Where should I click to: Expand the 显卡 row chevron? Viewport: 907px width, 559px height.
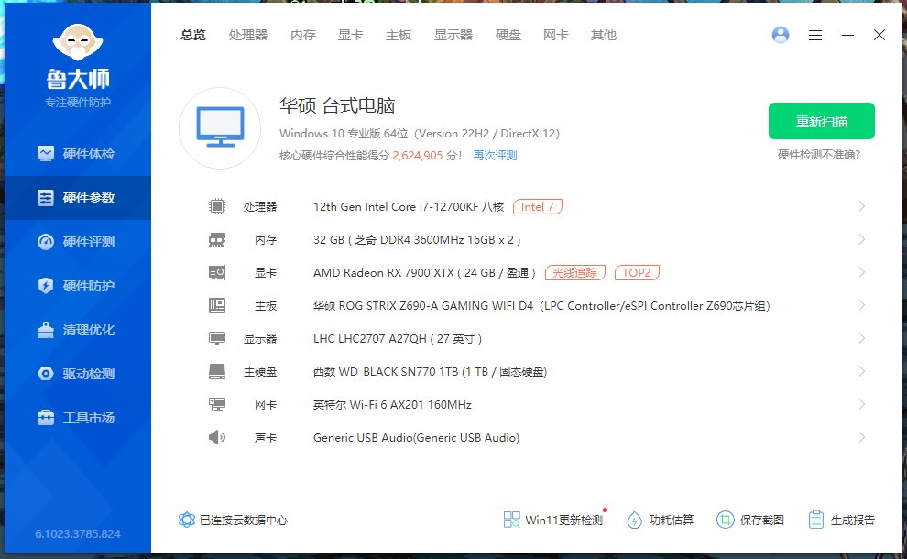[862, 272]
